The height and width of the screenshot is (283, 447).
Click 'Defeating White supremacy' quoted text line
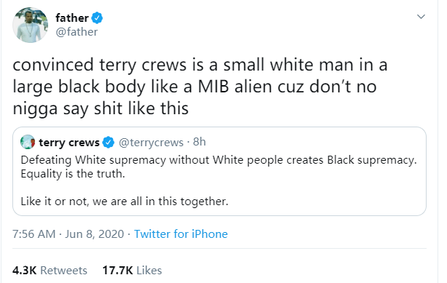[x=219, y=160]
